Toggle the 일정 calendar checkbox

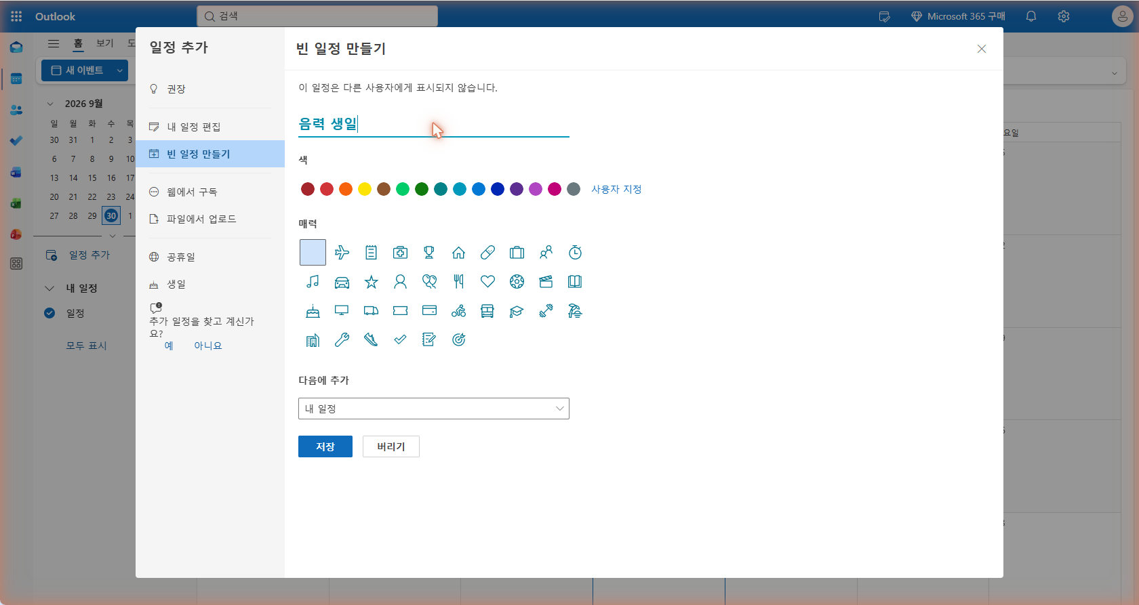[x=49, y=313]
